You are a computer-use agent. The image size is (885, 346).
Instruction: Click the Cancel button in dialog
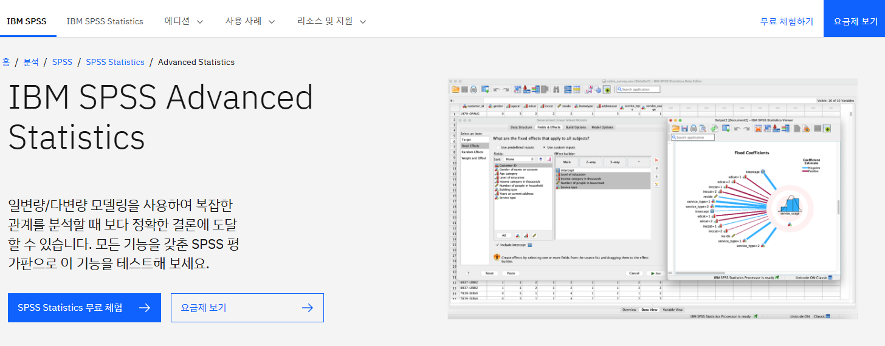tap(634, 273)
